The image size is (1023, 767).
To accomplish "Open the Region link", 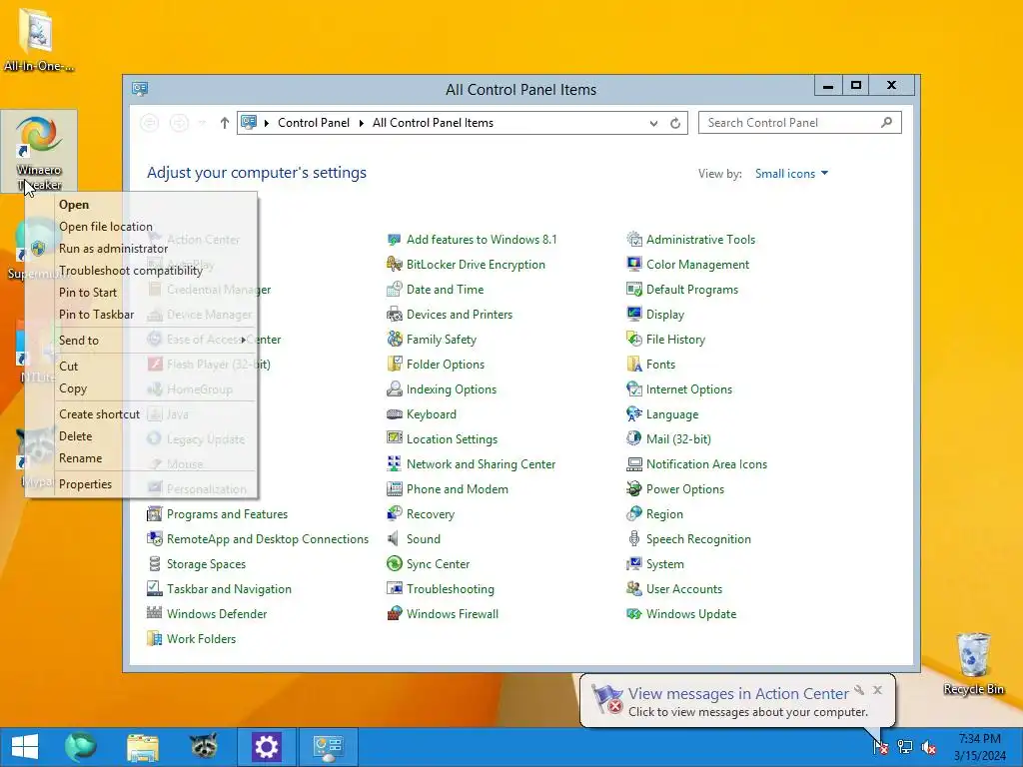I will tap(664, 514).
